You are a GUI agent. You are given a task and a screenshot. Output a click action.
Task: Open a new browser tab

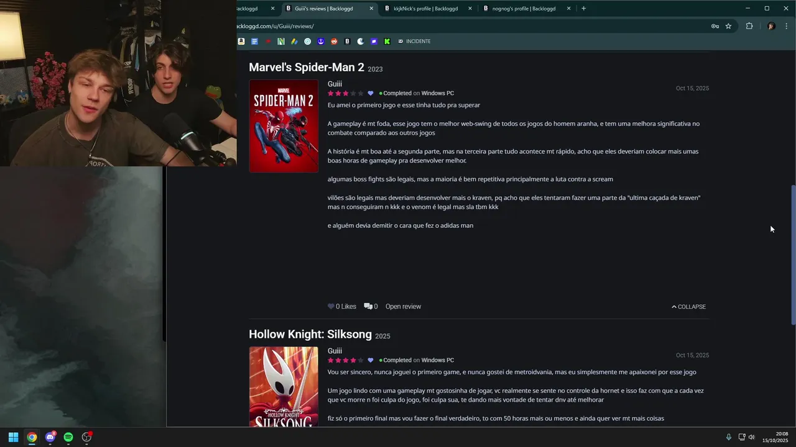pos(583,9)
